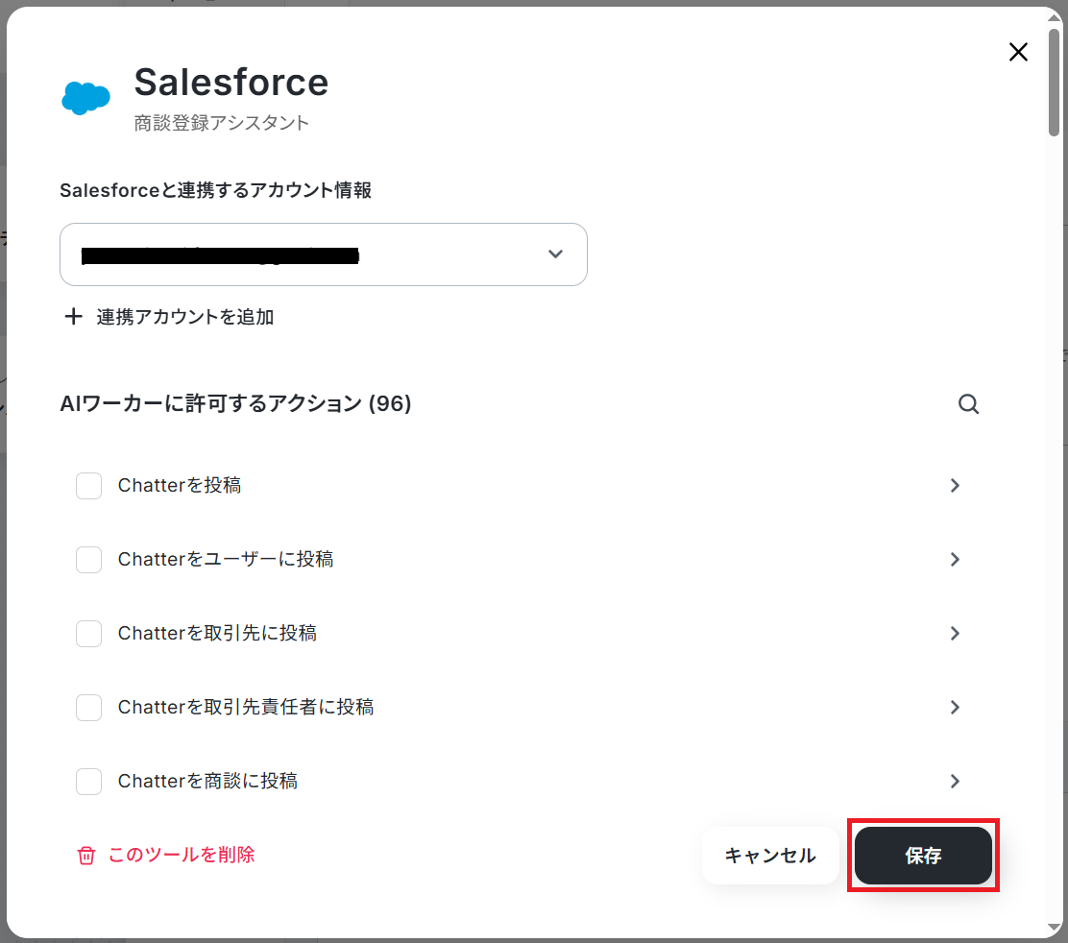Click the Chatterを取引先に投稿 label text
The width and height of the screenshot is (1068, 943).
pos(217,633)
